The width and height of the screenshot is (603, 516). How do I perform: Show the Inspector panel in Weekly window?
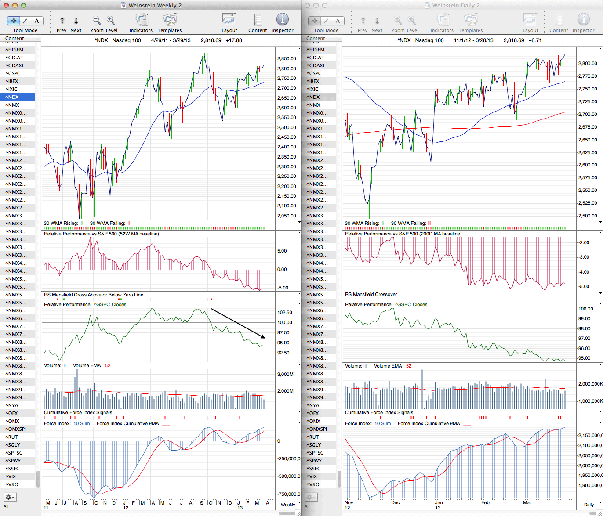pyautogui.click(x=282, y=20)
